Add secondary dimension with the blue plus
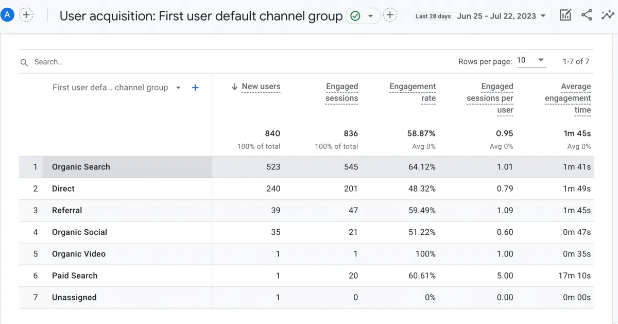618x324 pixels. (195, 88)
